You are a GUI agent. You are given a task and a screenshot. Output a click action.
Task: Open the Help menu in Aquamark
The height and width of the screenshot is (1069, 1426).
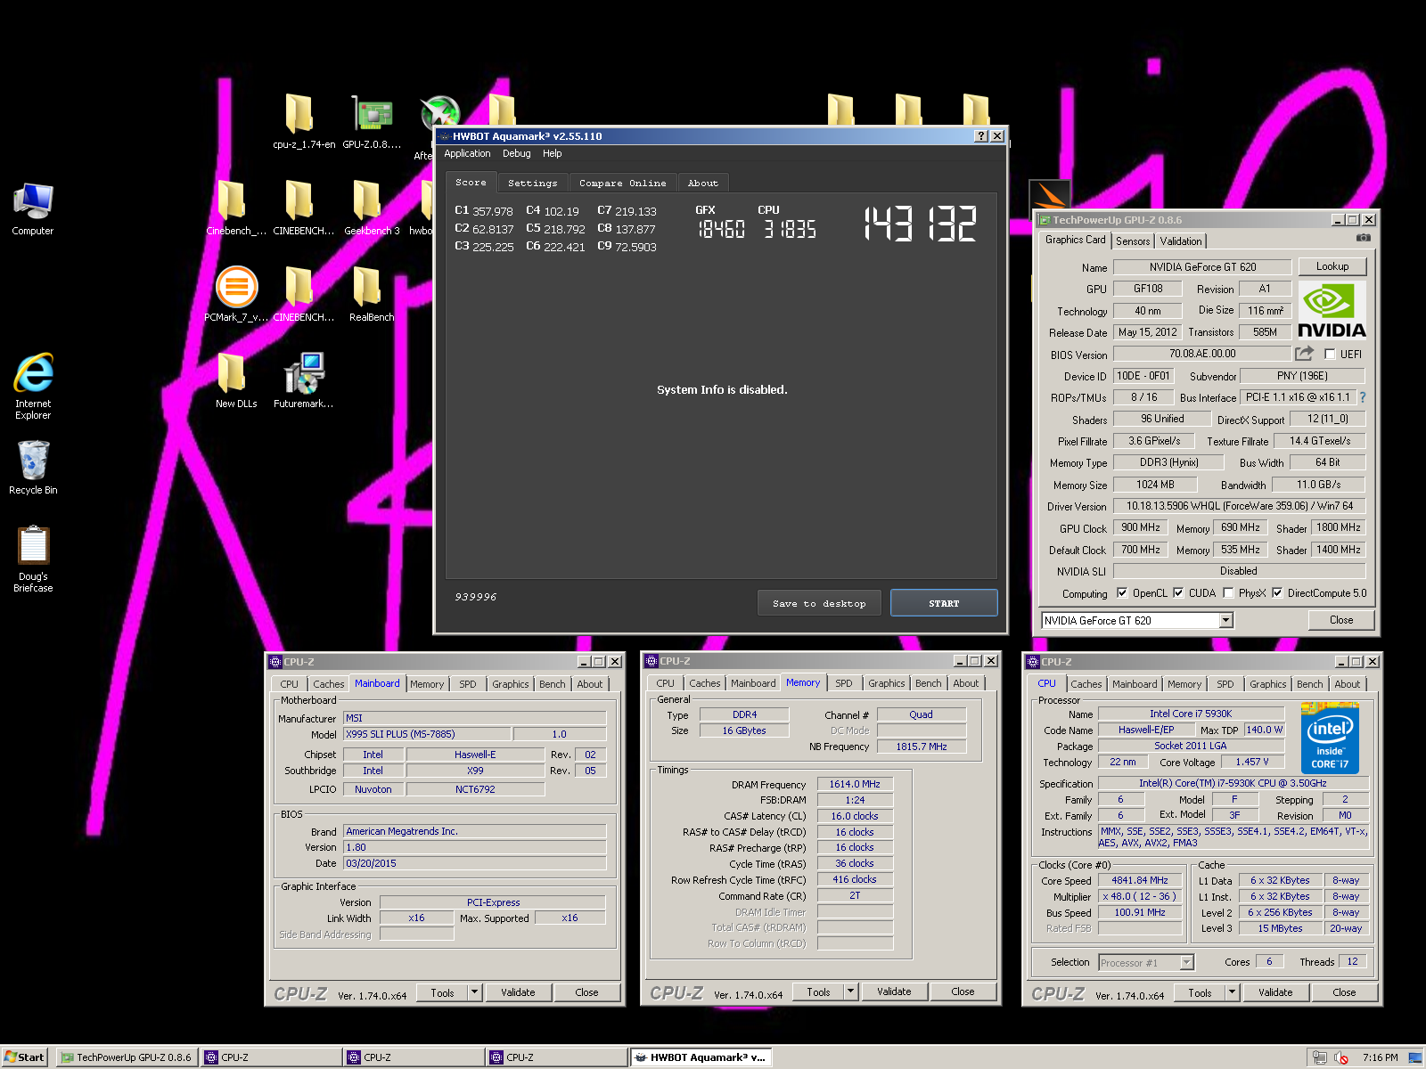pyautogui.click(x=553, y=153)
